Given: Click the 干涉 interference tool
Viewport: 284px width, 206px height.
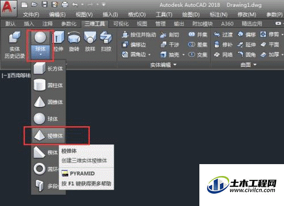Looking at the screenshot, I should [169, 45].
